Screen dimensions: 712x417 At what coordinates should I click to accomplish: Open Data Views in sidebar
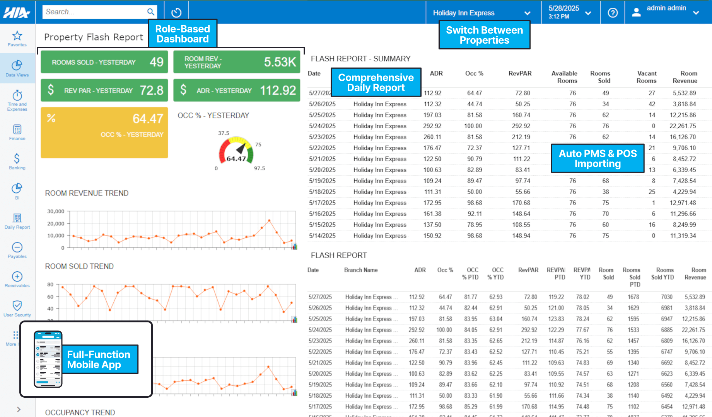(17, 69)
